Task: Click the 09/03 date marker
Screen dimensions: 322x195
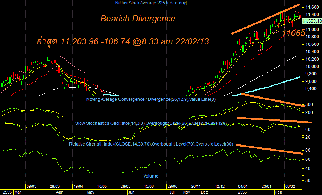Action: click(31, 187)
